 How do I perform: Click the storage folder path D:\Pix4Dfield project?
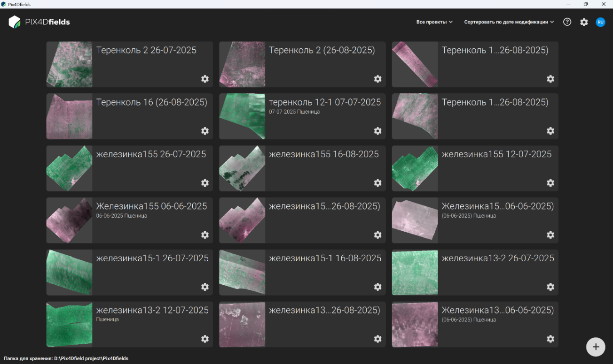pyautogui.click(x=91, y=358)
